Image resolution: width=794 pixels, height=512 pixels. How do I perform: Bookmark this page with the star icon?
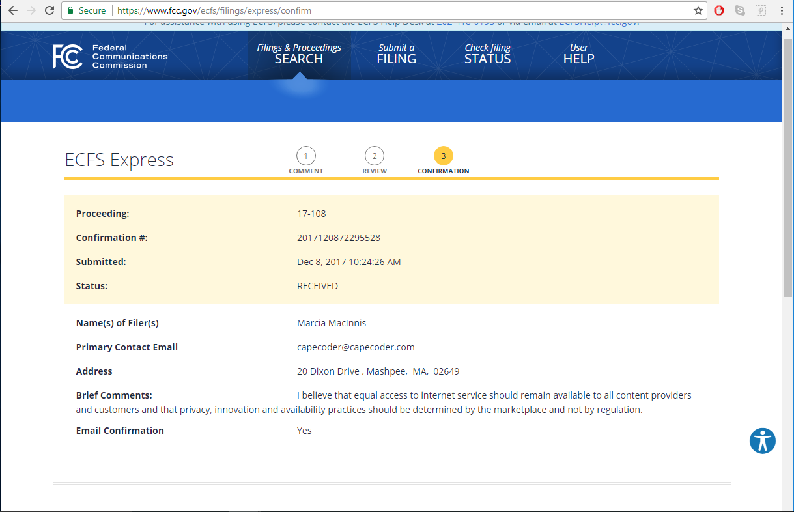click(x=698, y=10)
